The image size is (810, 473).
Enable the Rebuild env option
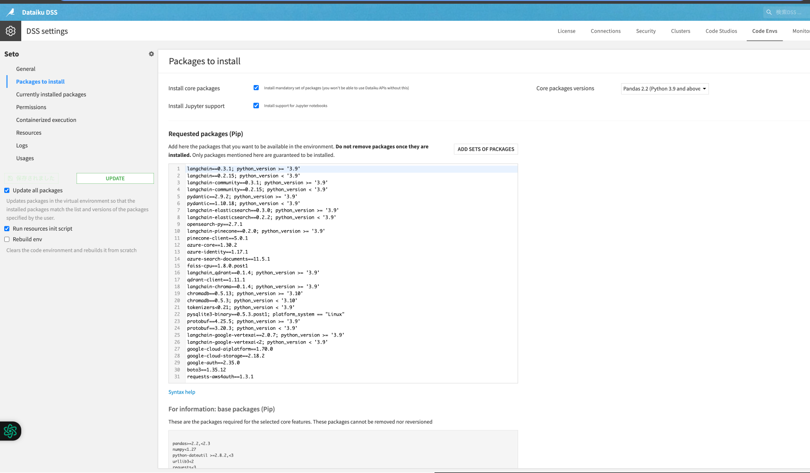(7, 239)
